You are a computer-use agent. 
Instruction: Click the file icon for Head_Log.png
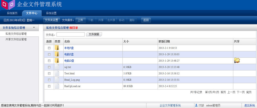click(x=57, y=80)
